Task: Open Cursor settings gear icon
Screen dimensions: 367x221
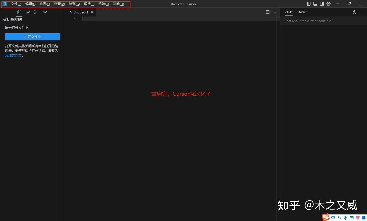Action: click(x=329, y=4)
